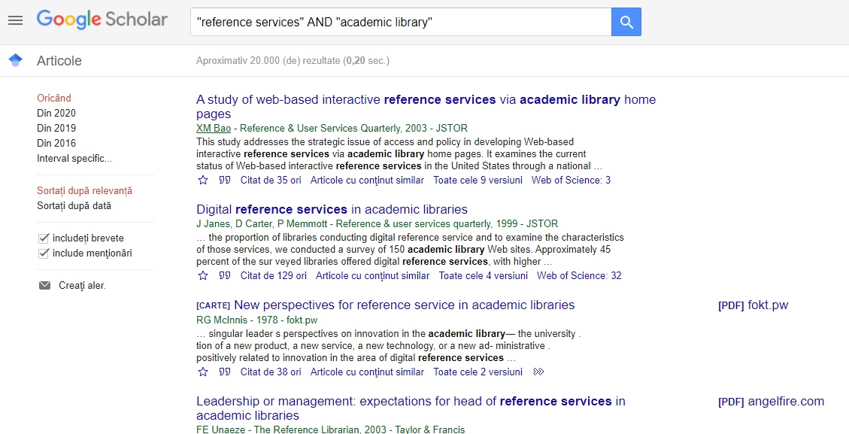The width and height of the screenshot is (849, 434).
Task: Click the quote icon for McInnis book
Action: click(x=225, y=372)
